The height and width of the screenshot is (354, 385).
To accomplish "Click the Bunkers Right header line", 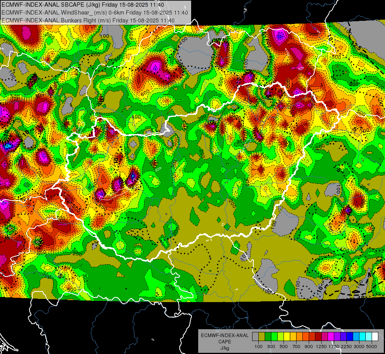I will pos(88,20).
